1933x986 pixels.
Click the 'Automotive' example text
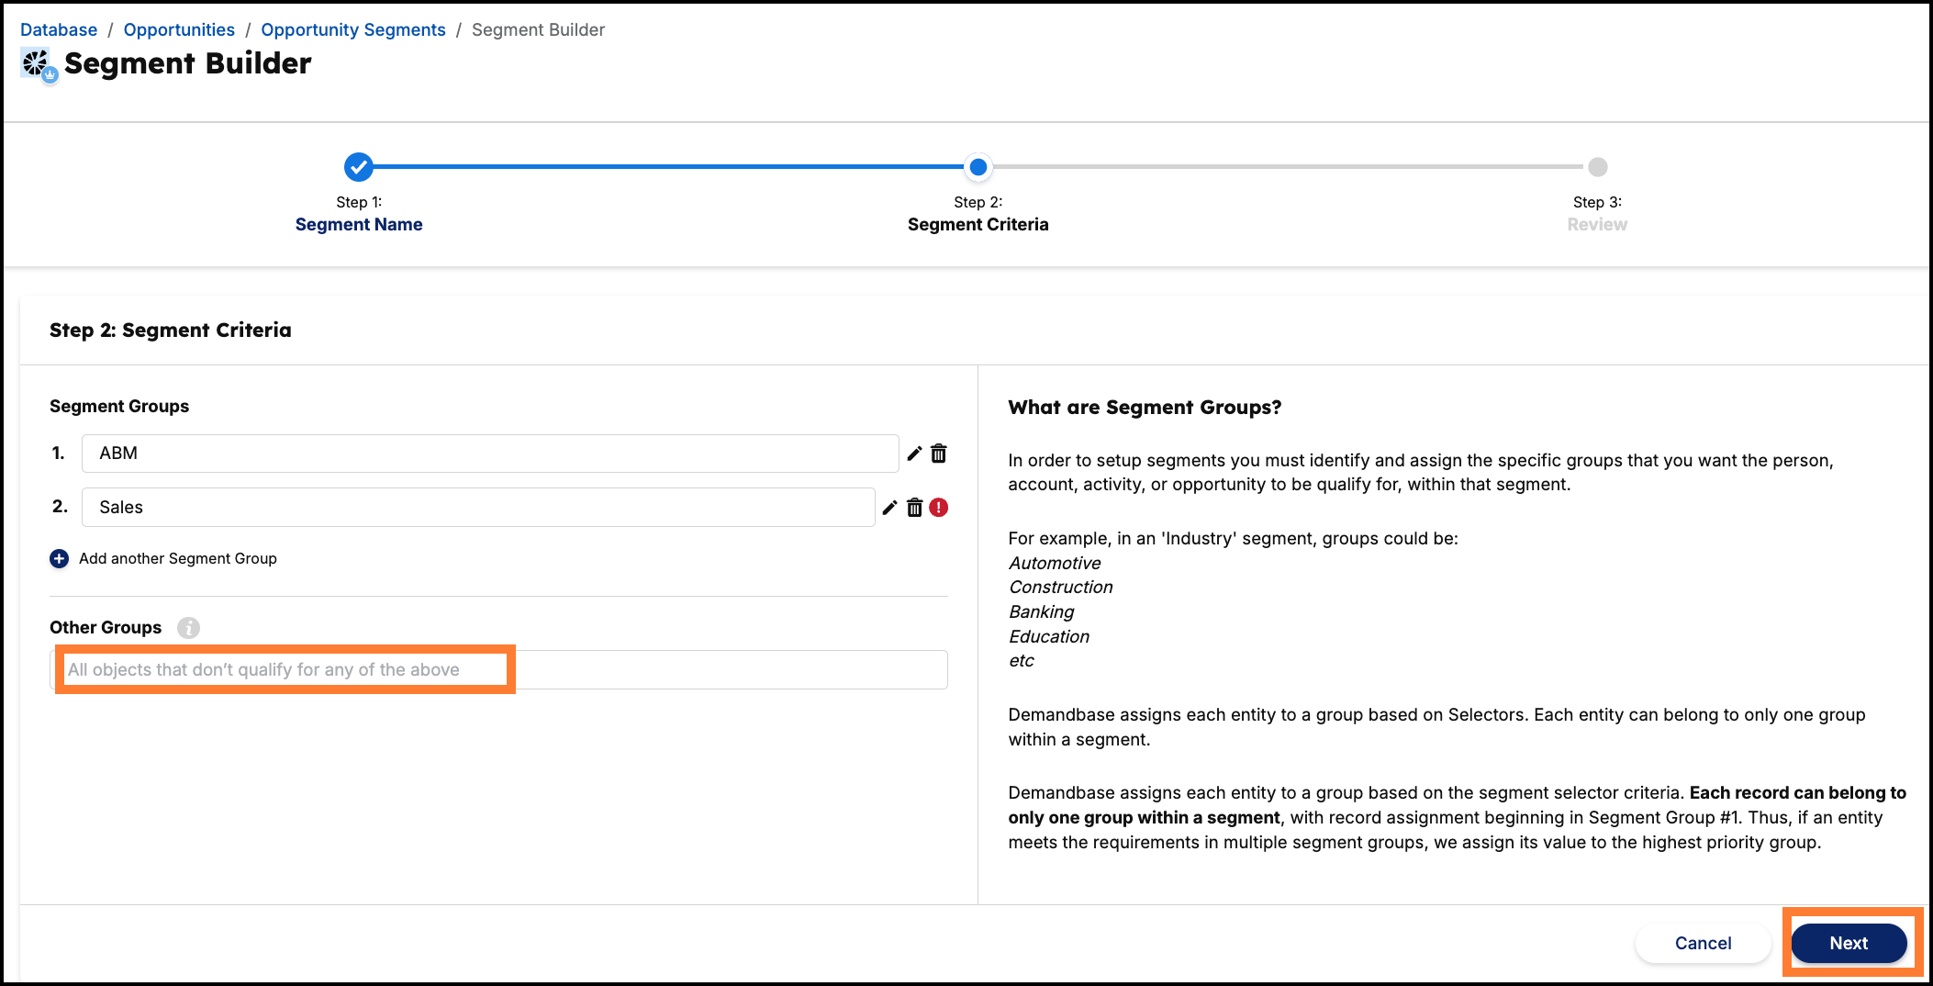coord(1055,564)
